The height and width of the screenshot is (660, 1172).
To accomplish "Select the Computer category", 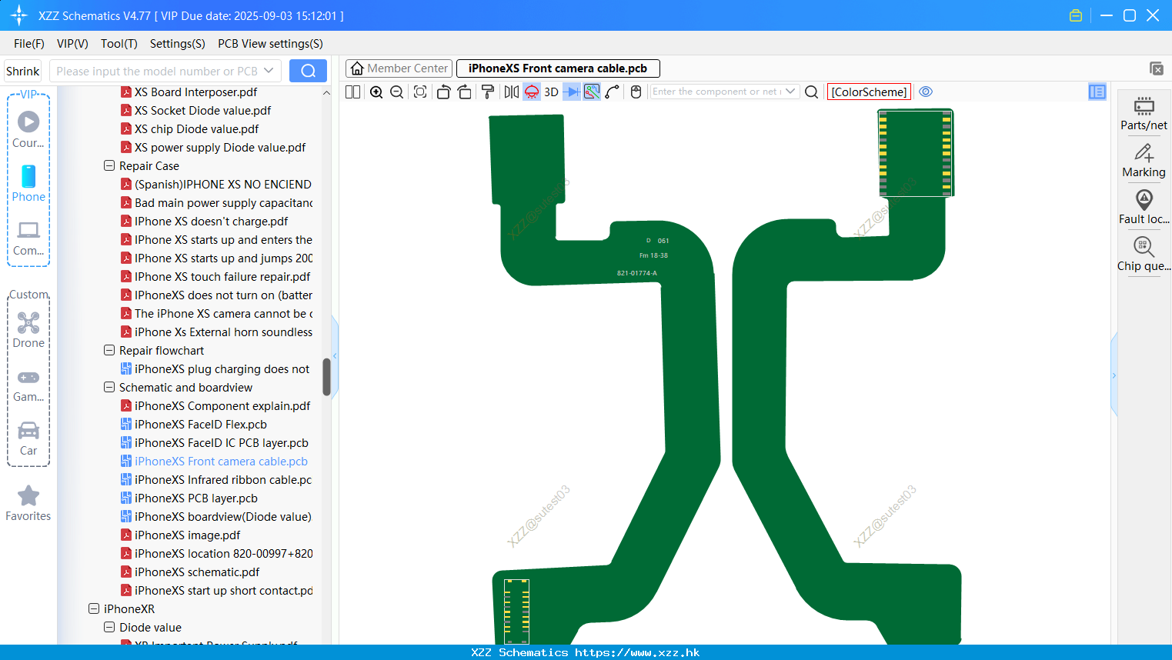I will click(x=28, y=238).
